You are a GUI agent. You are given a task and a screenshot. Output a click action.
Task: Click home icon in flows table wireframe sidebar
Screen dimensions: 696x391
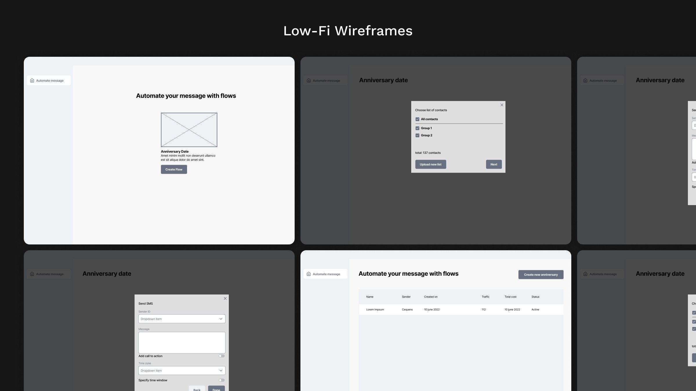[309, 274]
